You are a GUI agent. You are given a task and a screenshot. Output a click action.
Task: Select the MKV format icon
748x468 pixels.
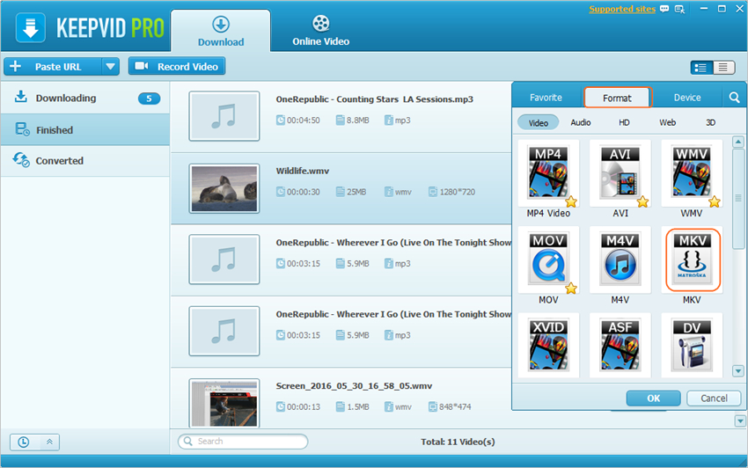coord(691,260)
